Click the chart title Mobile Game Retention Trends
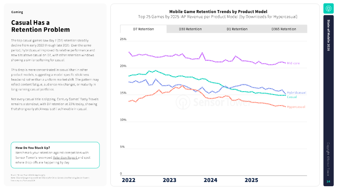This screenshot has height=190, width=337. pyautogui.click(x=218, y=11)
